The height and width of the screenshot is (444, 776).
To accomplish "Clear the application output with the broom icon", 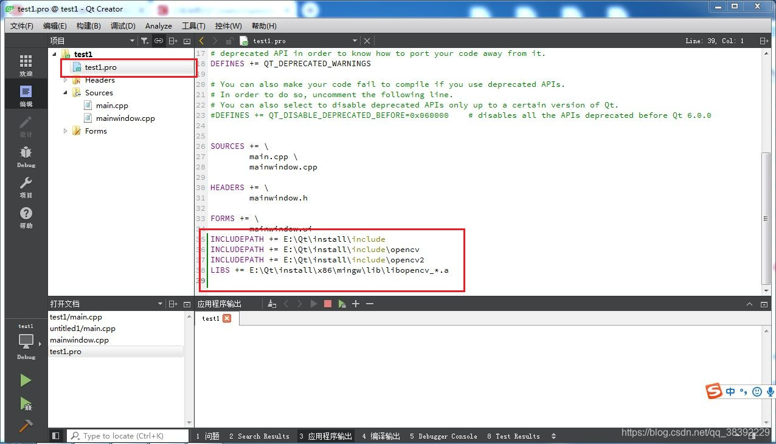I will pyautogui.click(x=272, y=304).
